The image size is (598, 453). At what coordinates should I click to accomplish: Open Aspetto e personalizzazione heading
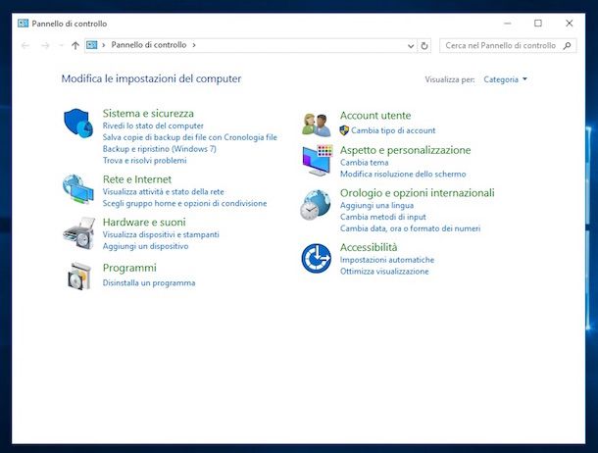click(x=406, y=150)
